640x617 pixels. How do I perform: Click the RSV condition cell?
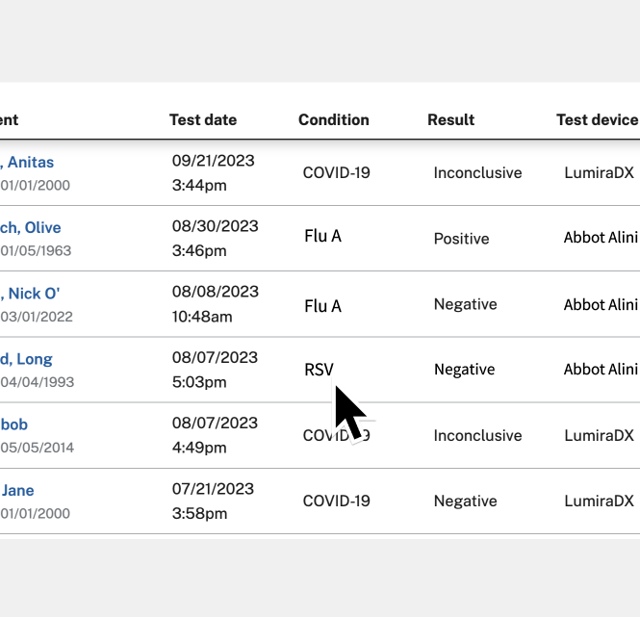click(319, 370)
